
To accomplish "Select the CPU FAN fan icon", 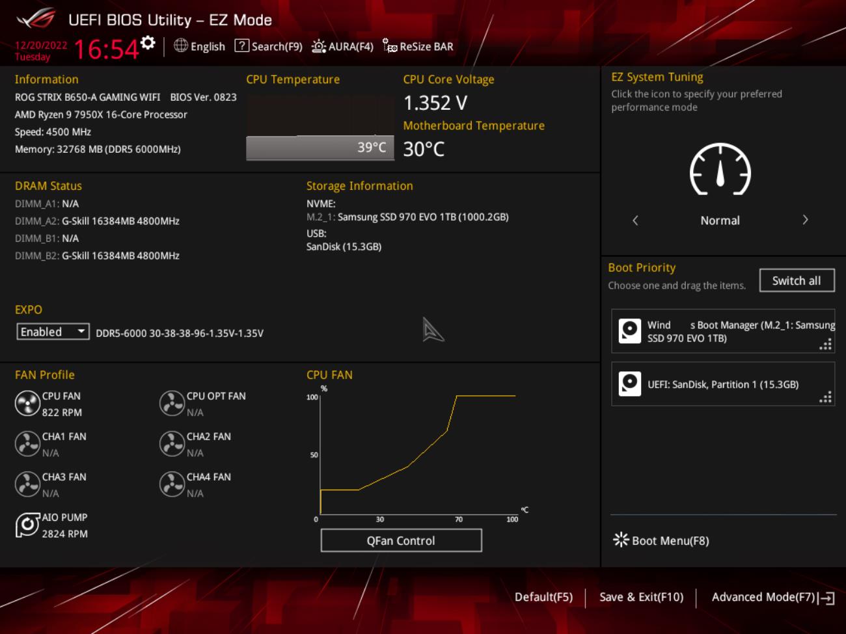I will point(27,404).
